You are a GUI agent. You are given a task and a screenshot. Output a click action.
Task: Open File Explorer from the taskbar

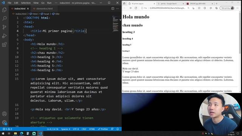click(16, 133)
